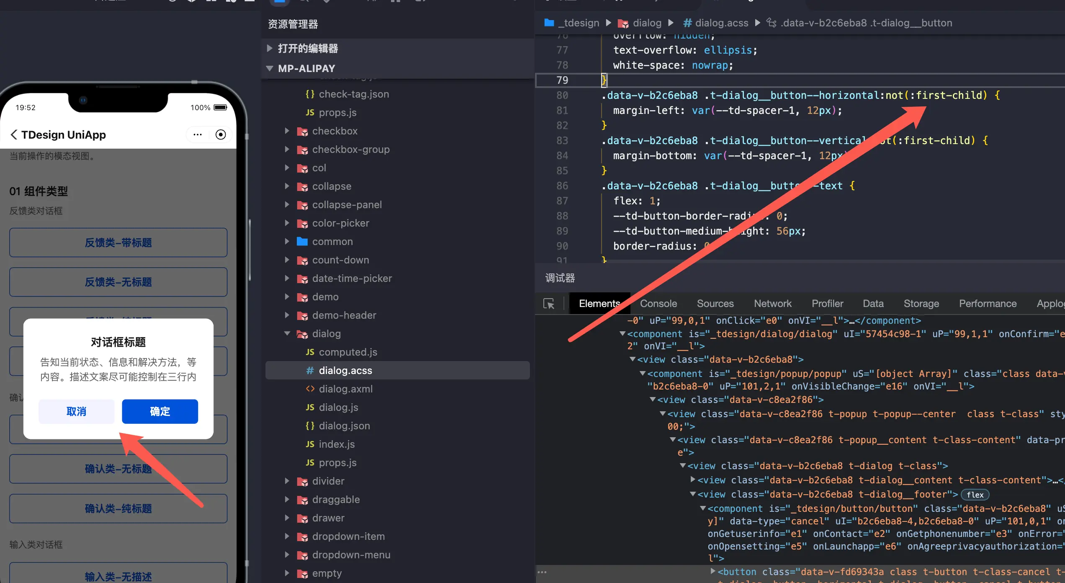Click the 取消 button in dialog
Viewport: 1065px width, 583px height.
point(76,411)
